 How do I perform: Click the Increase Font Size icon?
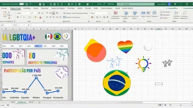[39, 13]
